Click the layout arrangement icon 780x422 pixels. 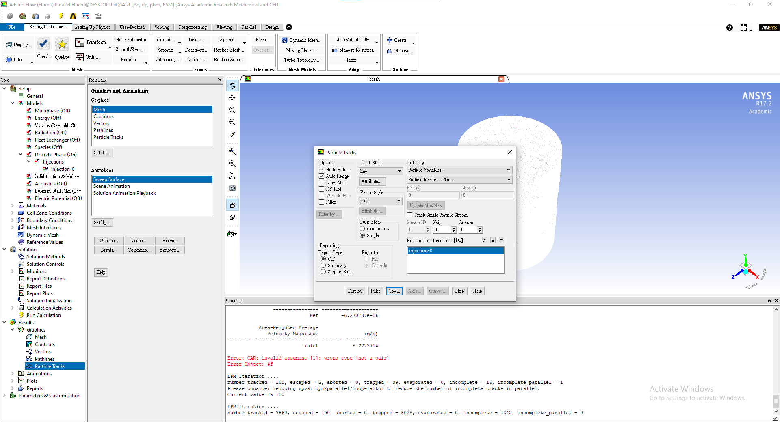[x=744, y=28]
